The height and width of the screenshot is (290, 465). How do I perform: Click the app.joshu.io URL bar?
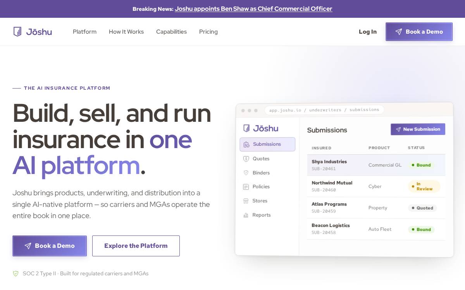coord(324,110)
